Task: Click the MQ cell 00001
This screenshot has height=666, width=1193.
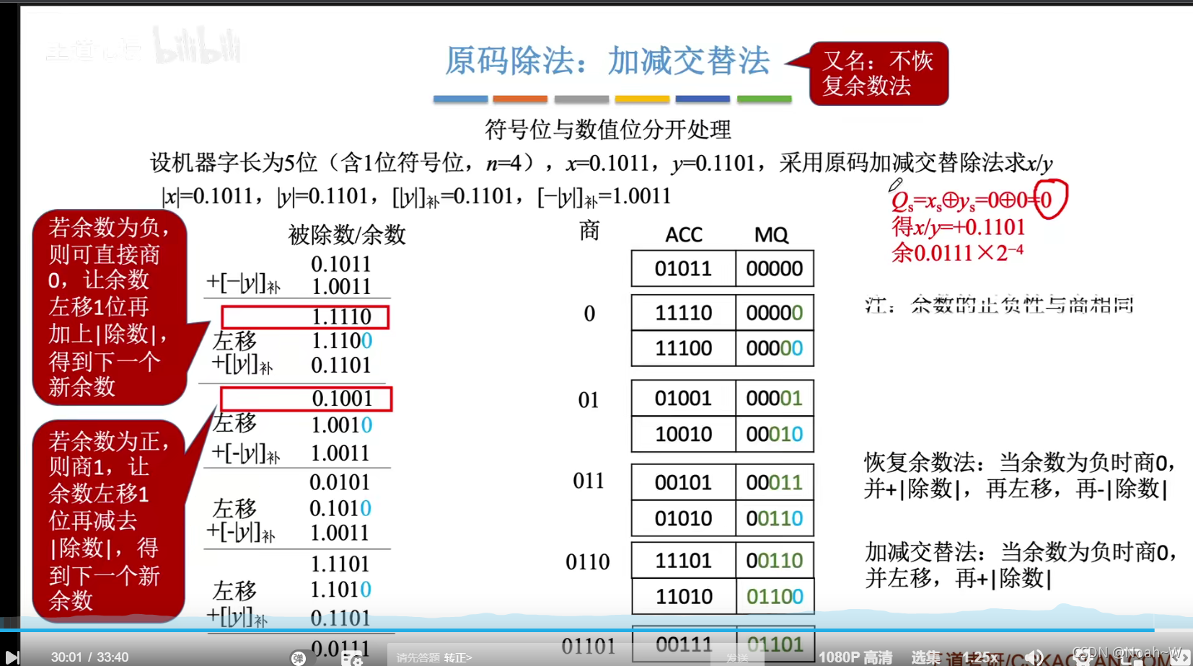Action: (775, 399)
